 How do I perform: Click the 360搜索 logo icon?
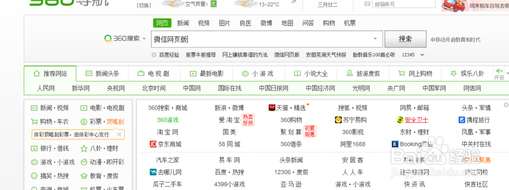tap(108, 39)
